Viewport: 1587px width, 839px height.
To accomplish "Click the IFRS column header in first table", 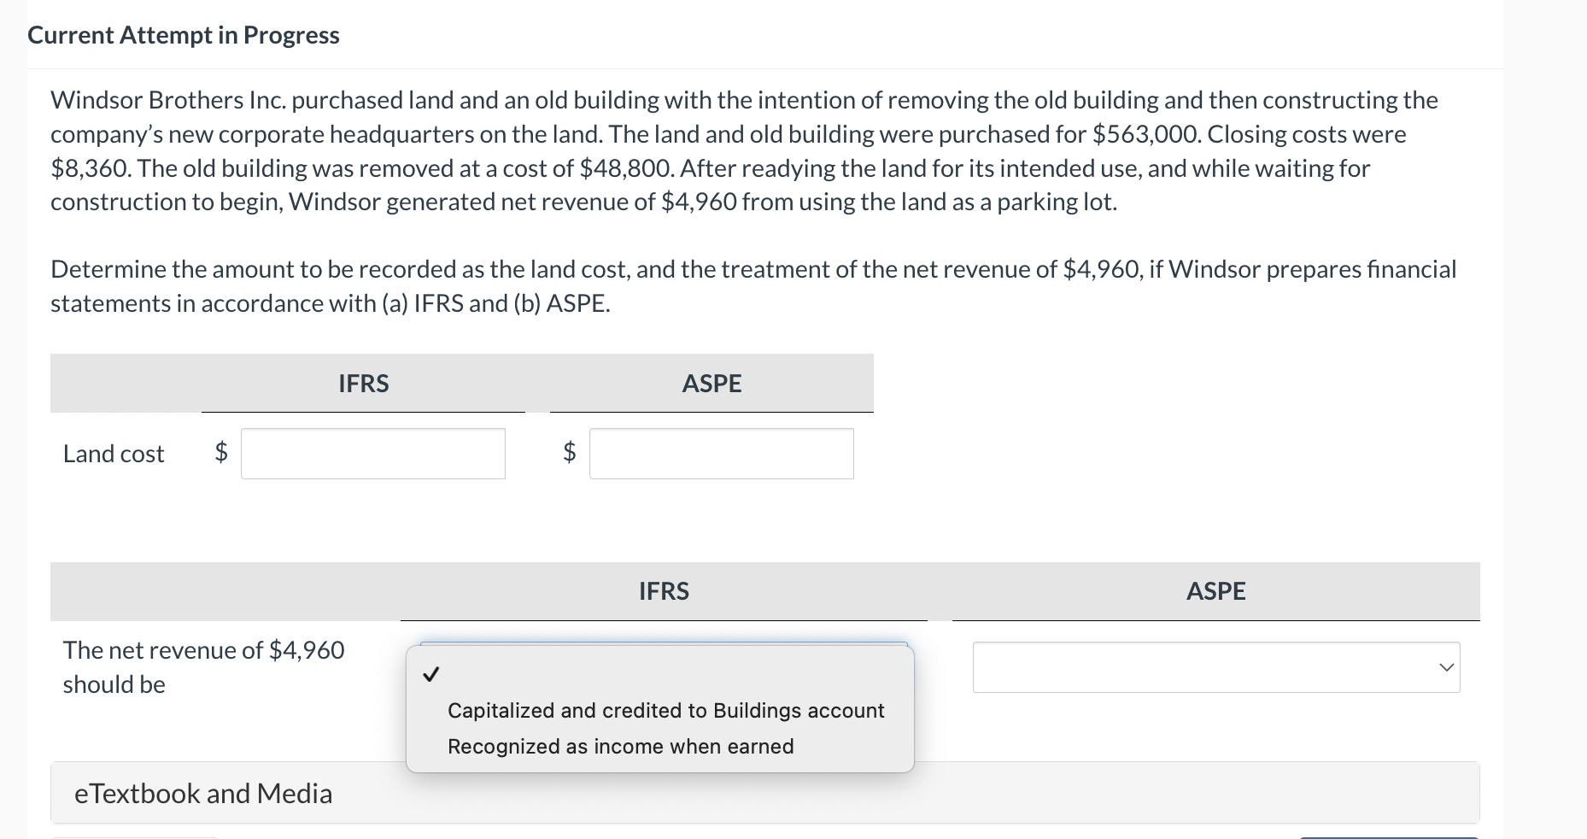I will [362, 384].
